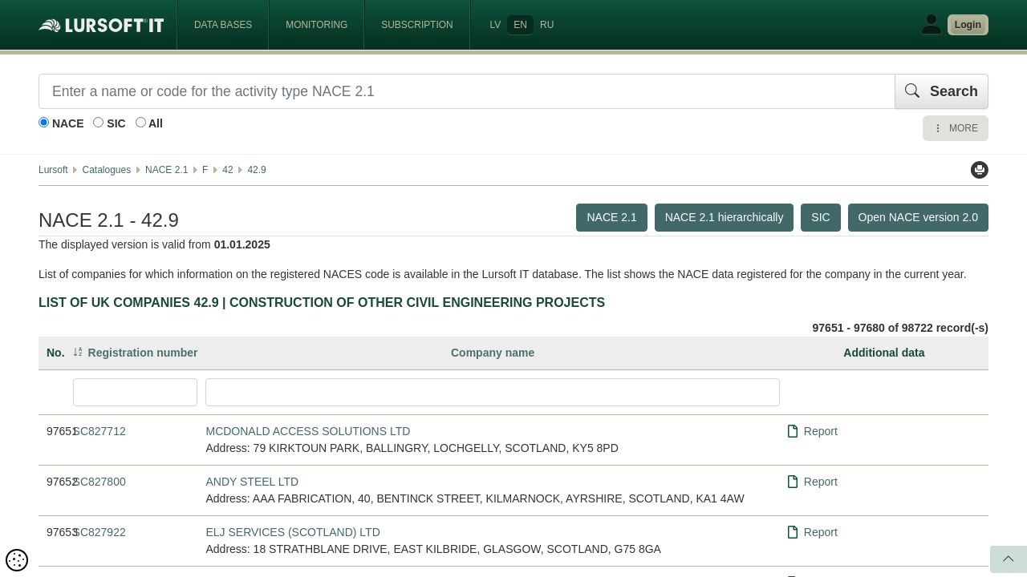Go to 42.9 breadcrumb link

(x=257, y=170)
